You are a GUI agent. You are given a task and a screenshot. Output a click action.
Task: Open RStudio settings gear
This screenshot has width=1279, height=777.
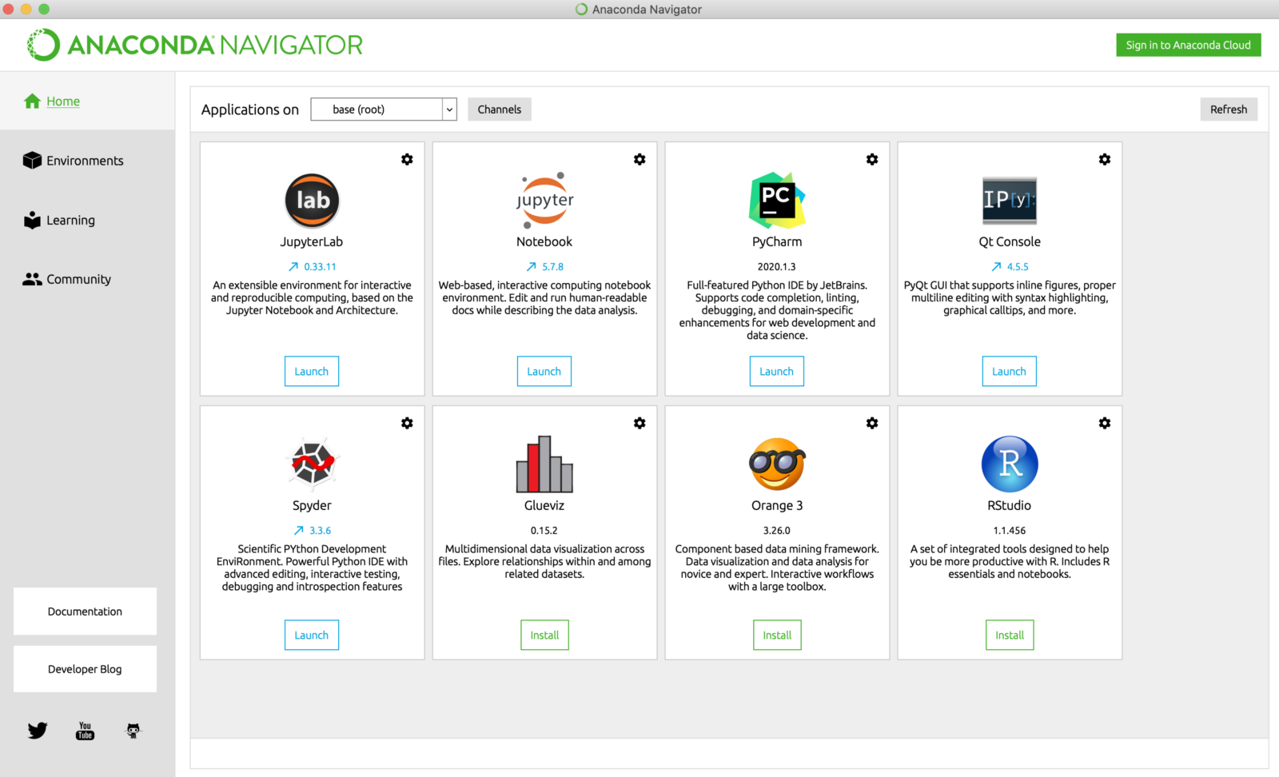(1105, 423)
